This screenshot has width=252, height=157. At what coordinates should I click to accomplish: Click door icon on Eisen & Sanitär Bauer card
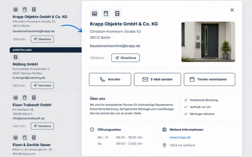[x=25, y=138]
